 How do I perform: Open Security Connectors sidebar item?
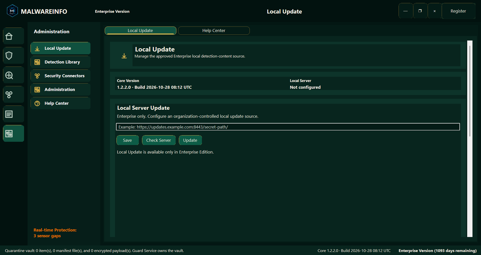(61, 76)
